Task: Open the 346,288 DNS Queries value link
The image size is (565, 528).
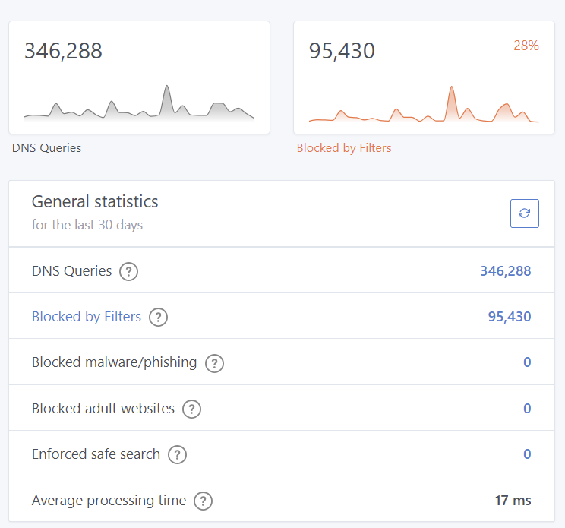Action: tap(506, 271)
